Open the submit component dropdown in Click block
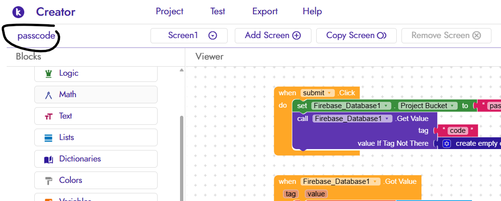Screen dimensions: 501x201 pyautogui.click(x=318, y=93)
